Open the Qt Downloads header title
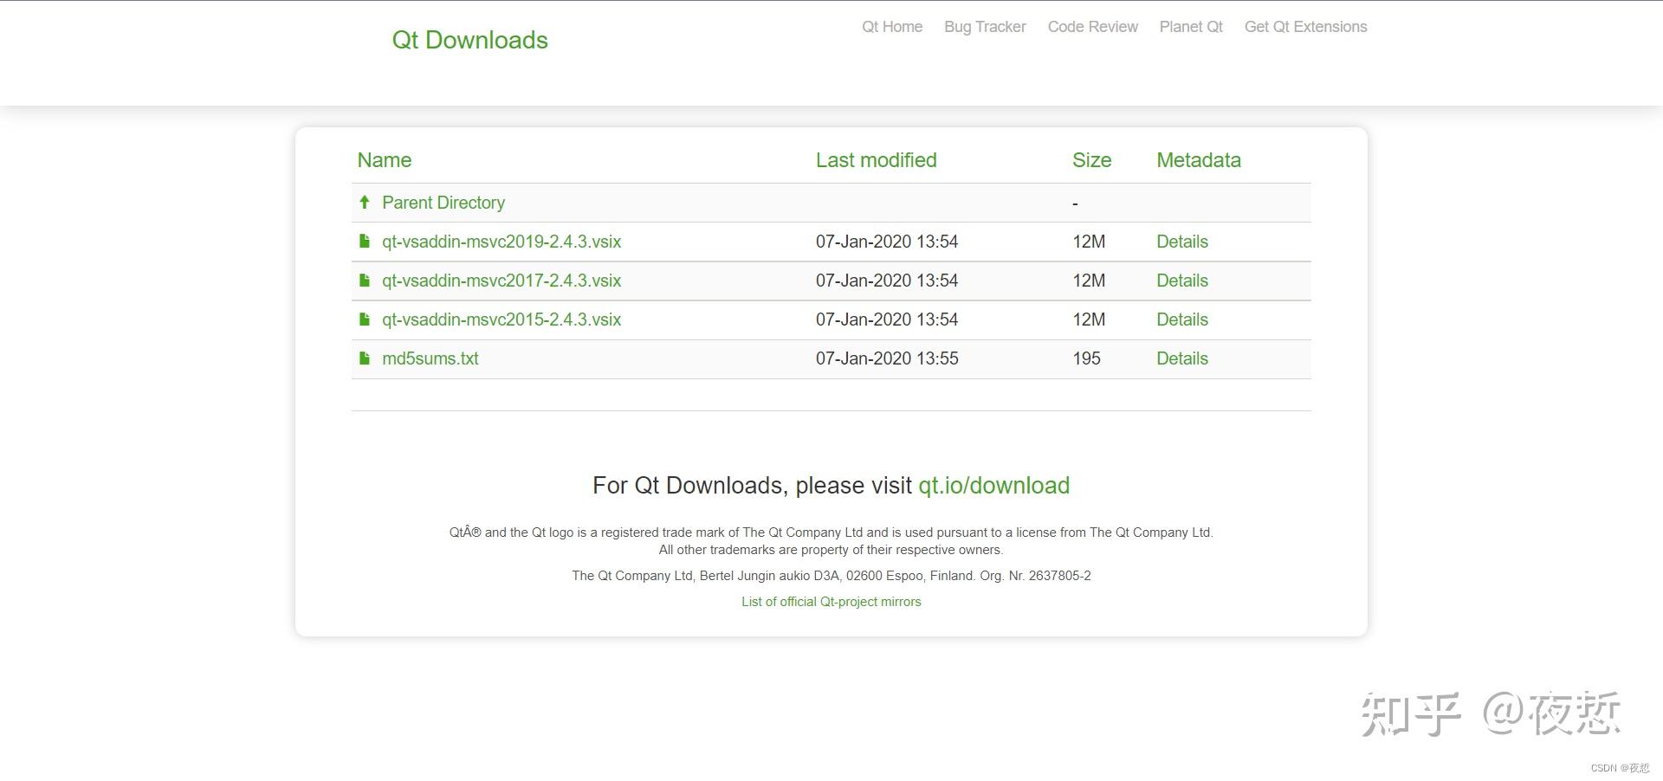 pyautogui.click(x=469, y=40)
